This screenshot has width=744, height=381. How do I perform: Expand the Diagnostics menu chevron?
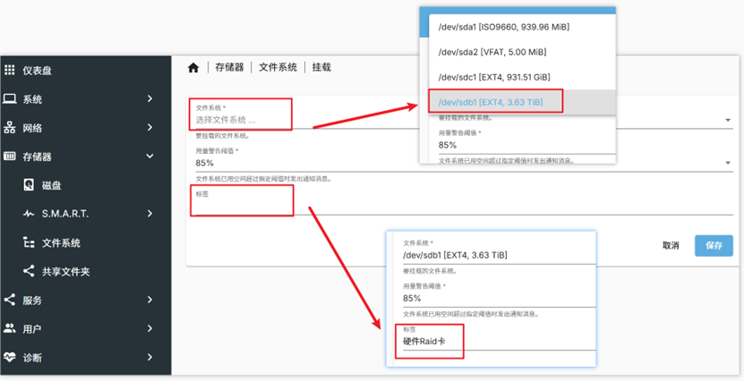tap(150, 357)
